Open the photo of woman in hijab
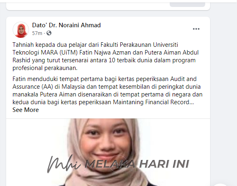The height and width of the screenshot is (186, 237). point(108,152)
